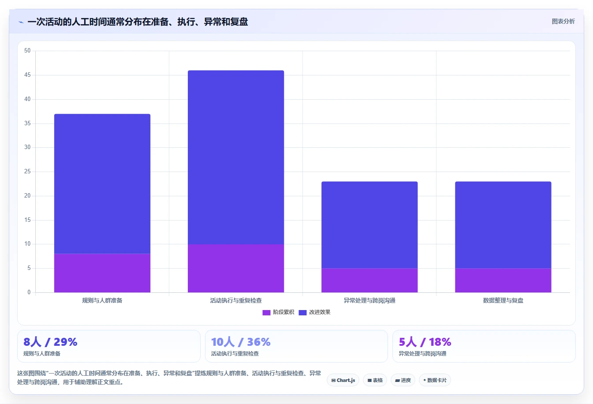This screenshot has height=404, width=593.
Task: Click x-axis label 数据整理与复盘
Action: (x=503, y=300)
